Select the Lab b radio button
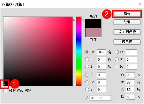Image resolution: width=144 pixels, height=104 pixels. [x=117, y=67]
